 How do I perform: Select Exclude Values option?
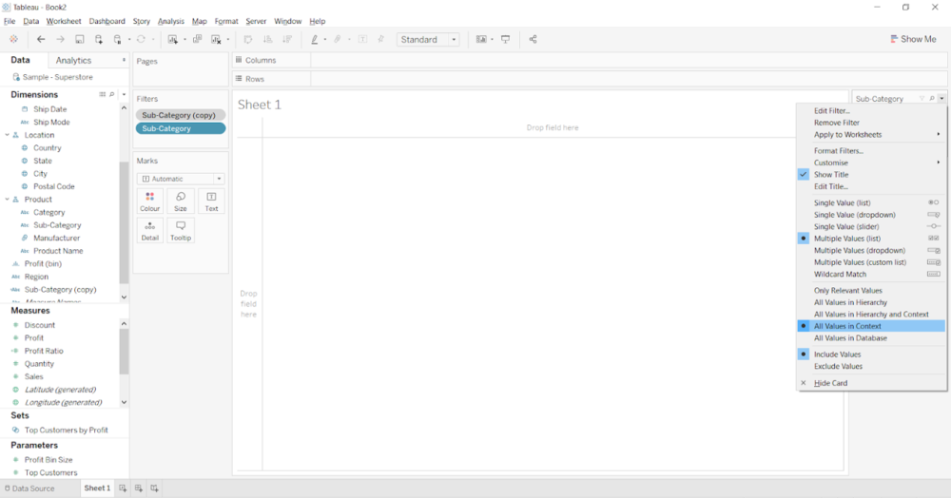pyautogui.click(x=838, y=366)
